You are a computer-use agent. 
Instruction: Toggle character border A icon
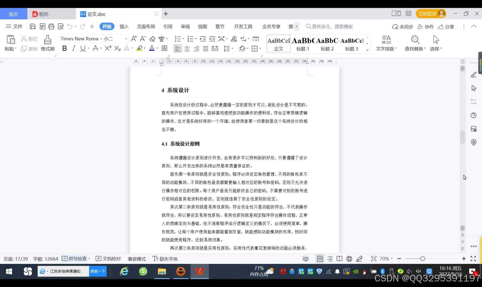click(x=164, y=48)
